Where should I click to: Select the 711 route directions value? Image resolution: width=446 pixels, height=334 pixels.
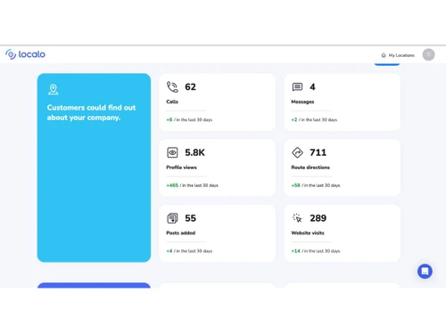(318, 152)
